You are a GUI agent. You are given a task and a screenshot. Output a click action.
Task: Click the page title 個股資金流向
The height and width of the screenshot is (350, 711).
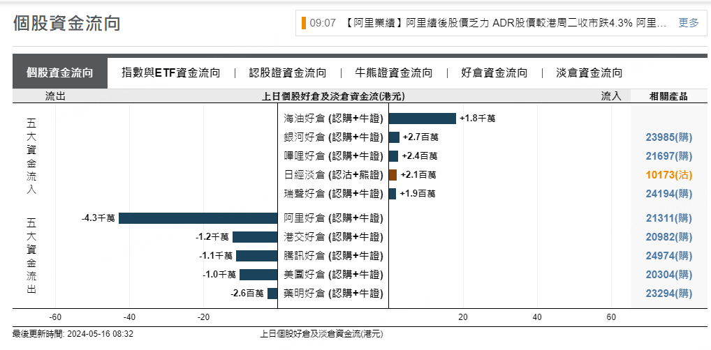tap(66, 23)
